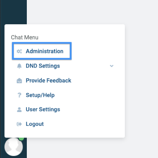The height and width of the screenshot is (158, 158).
Task: Expand DND Settings with chevron arrow
Action: [111, 66]
